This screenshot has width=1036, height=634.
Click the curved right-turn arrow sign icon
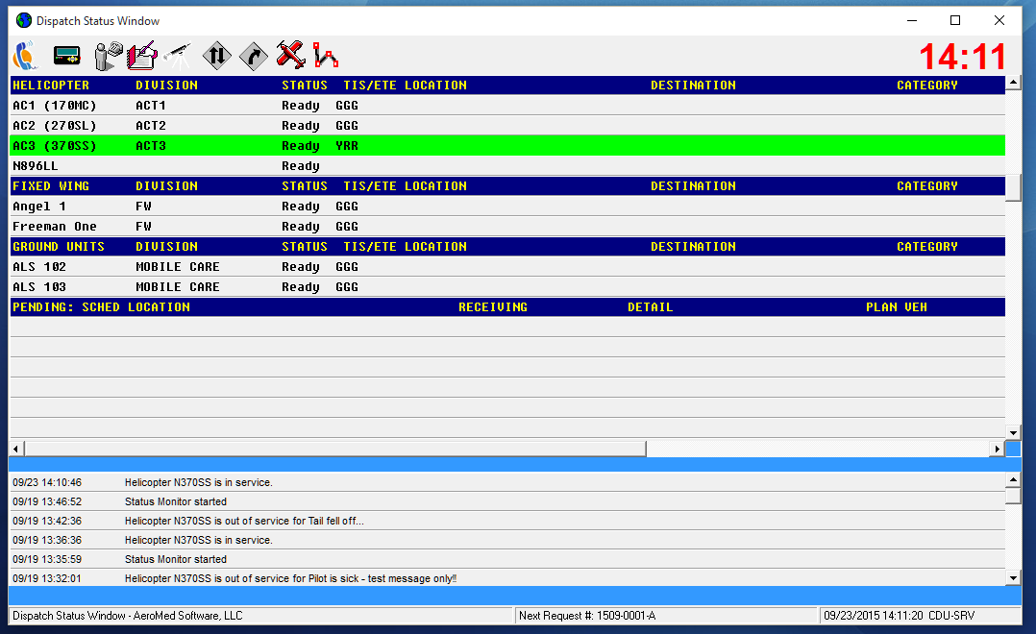253,56
